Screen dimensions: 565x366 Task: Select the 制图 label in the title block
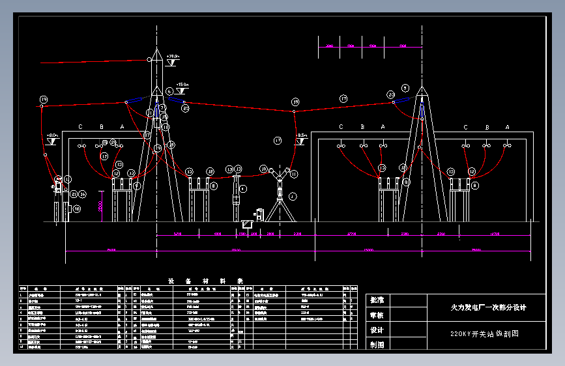pos(377,345)
